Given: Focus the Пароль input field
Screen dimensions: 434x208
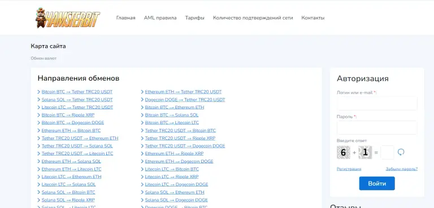Looking at the screenshot, I should click(x=377, y=127).
